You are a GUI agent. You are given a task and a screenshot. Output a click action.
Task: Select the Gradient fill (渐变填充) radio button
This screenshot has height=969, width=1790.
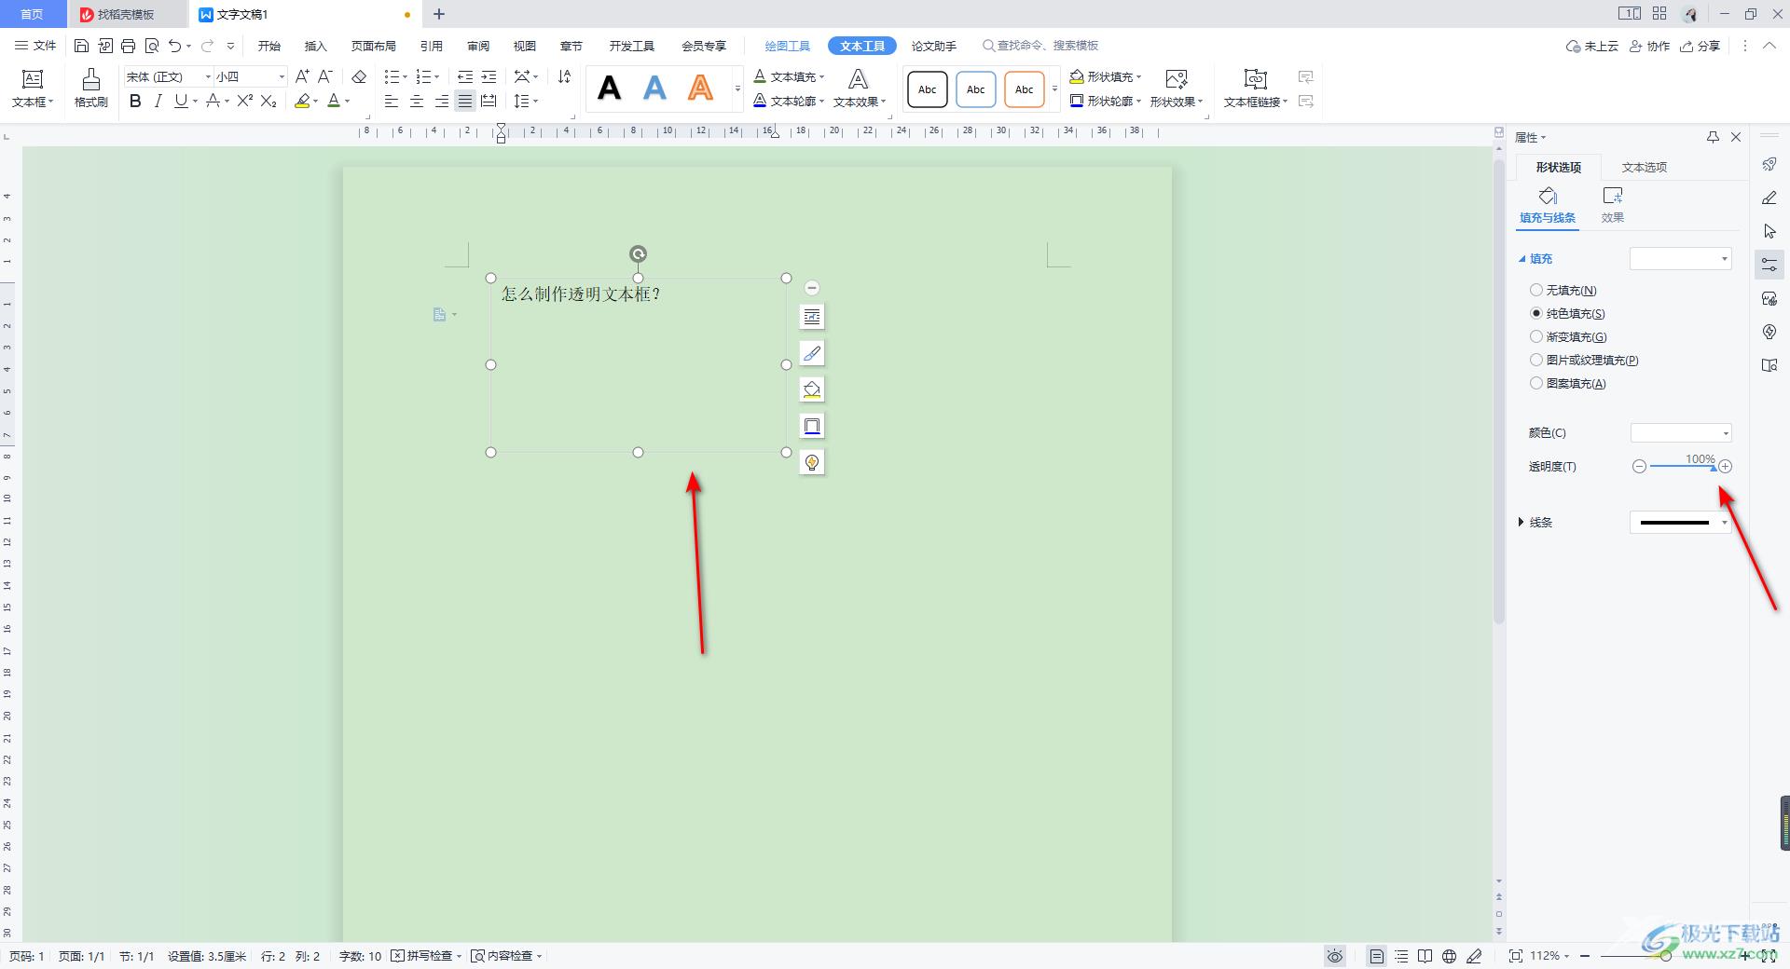1535,336
